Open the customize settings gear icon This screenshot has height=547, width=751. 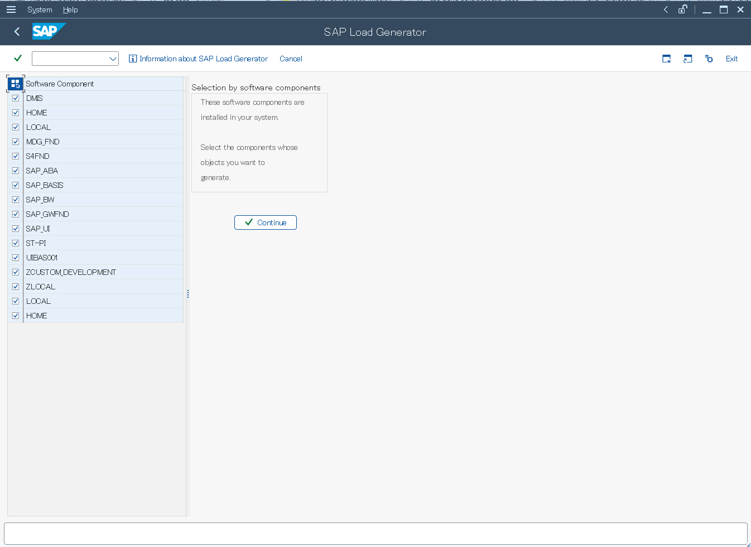pyautogui.click(x=709, y=59)
